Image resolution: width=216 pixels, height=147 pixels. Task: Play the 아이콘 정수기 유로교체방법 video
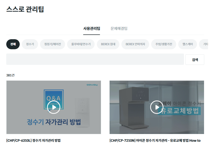pos(157,107)
